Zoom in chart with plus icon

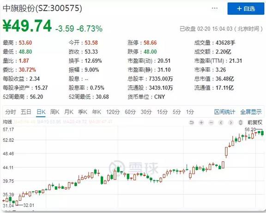click(201, 122)
